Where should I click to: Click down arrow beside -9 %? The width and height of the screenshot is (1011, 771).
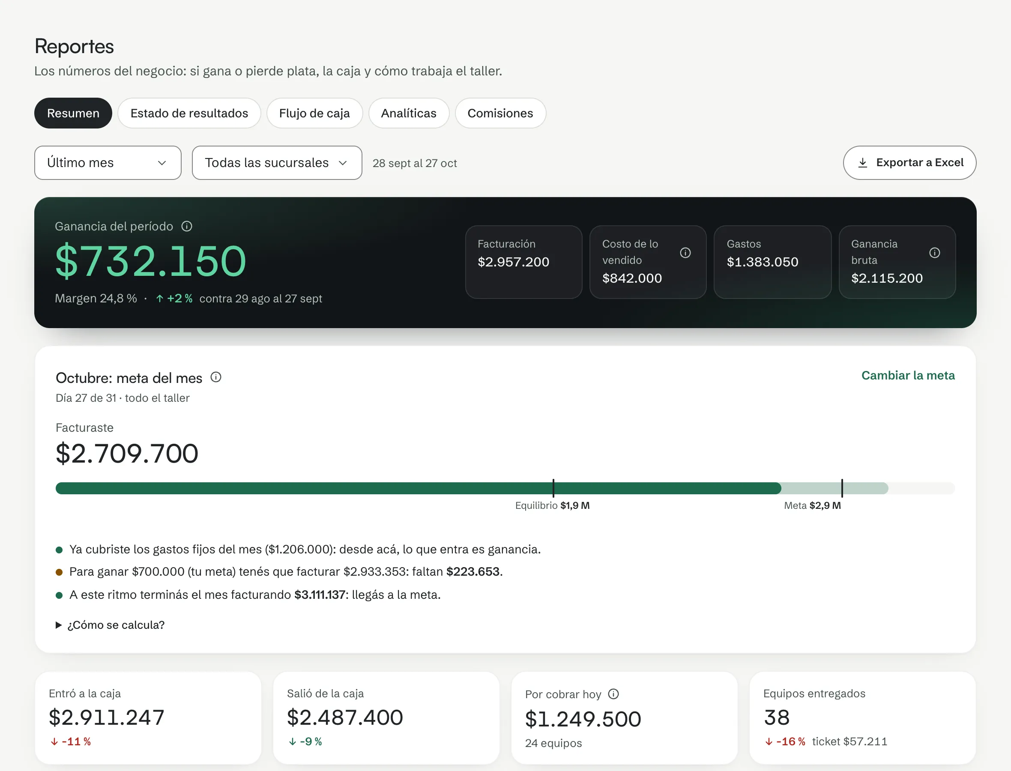point(292,741)
